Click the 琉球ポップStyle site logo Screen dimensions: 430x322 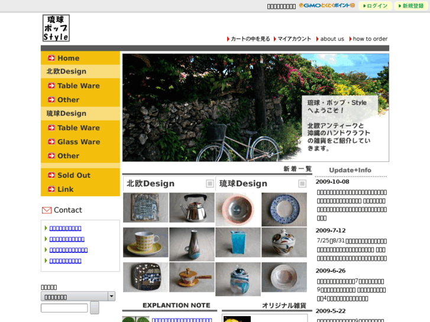pos(56,28)
